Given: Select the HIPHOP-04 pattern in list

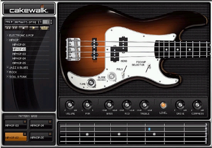Looking at the screenshot, I should [x=19, y=58].
